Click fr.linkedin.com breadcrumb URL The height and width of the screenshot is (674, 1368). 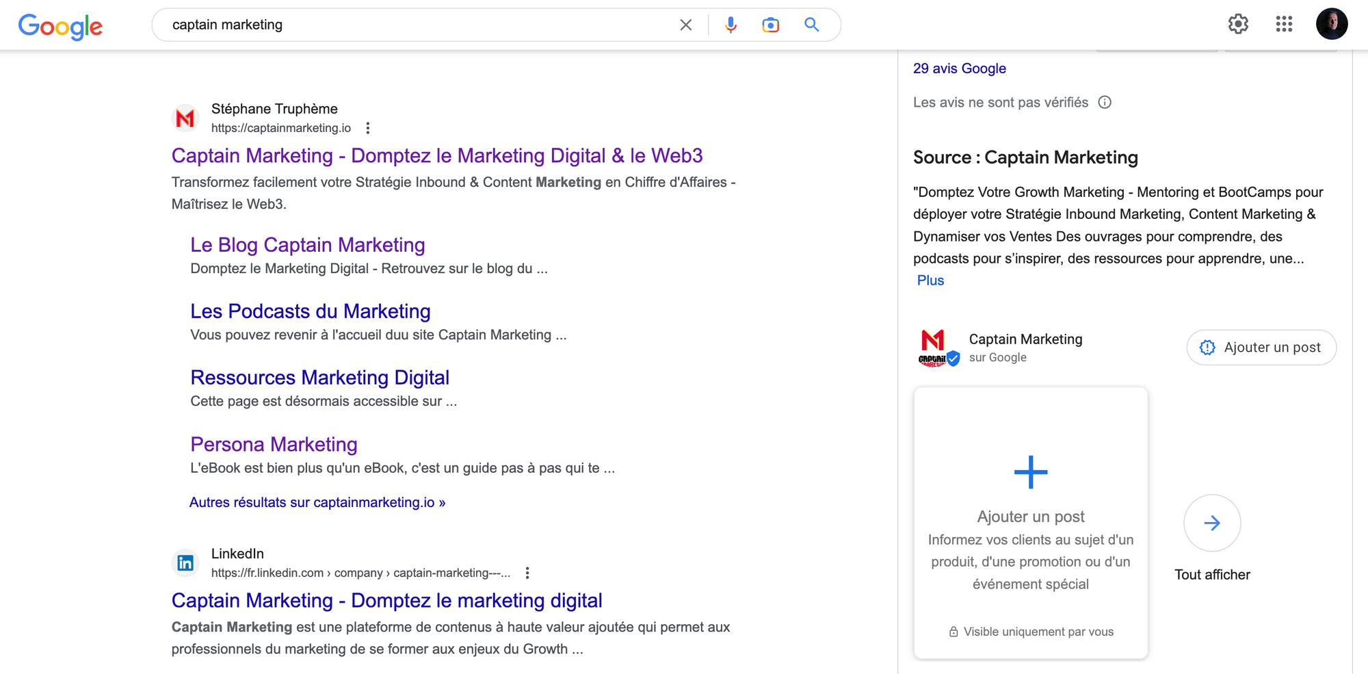tap(360, 573)
